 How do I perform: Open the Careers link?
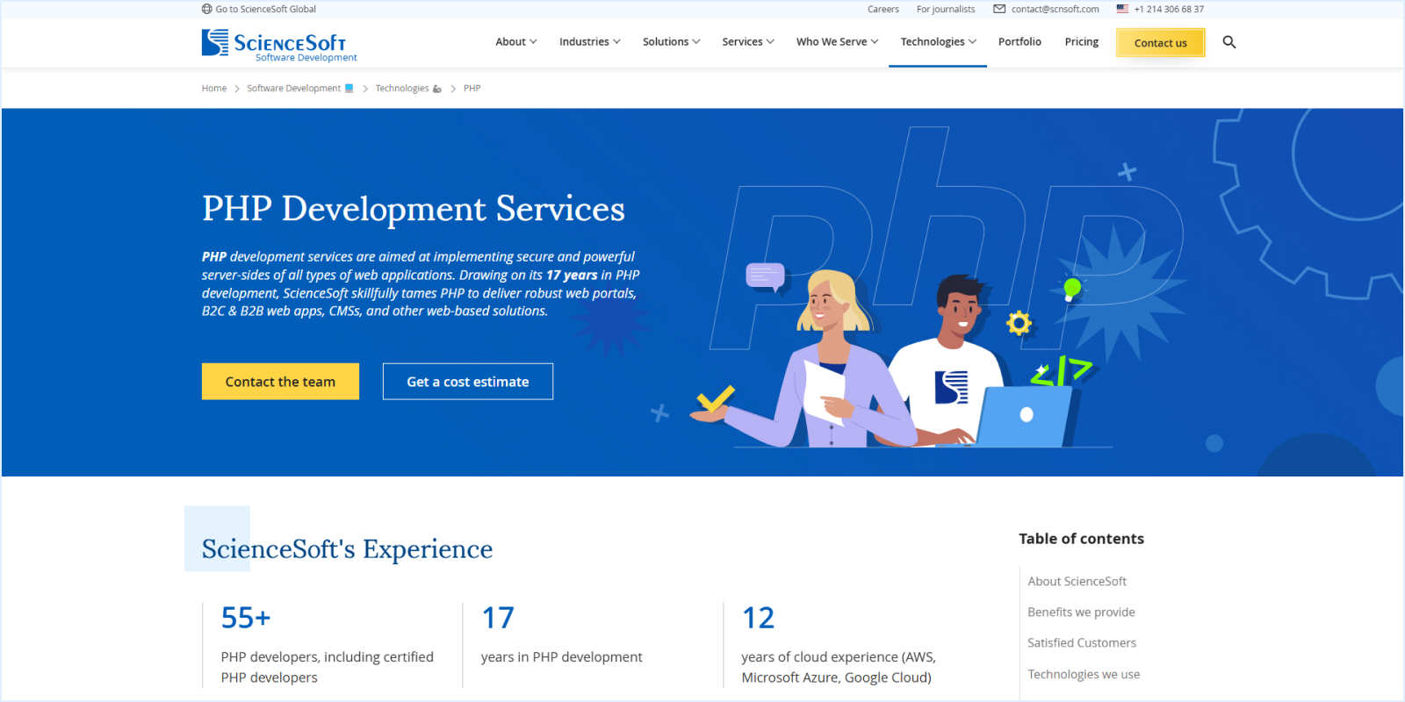coord(883,10)
